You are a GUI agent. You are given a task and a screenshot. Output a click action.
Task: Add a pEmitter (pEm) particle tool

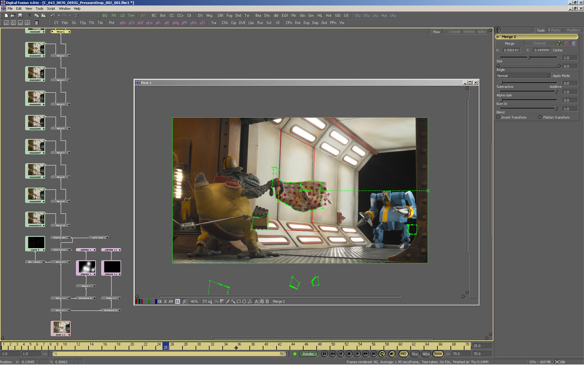149,23
